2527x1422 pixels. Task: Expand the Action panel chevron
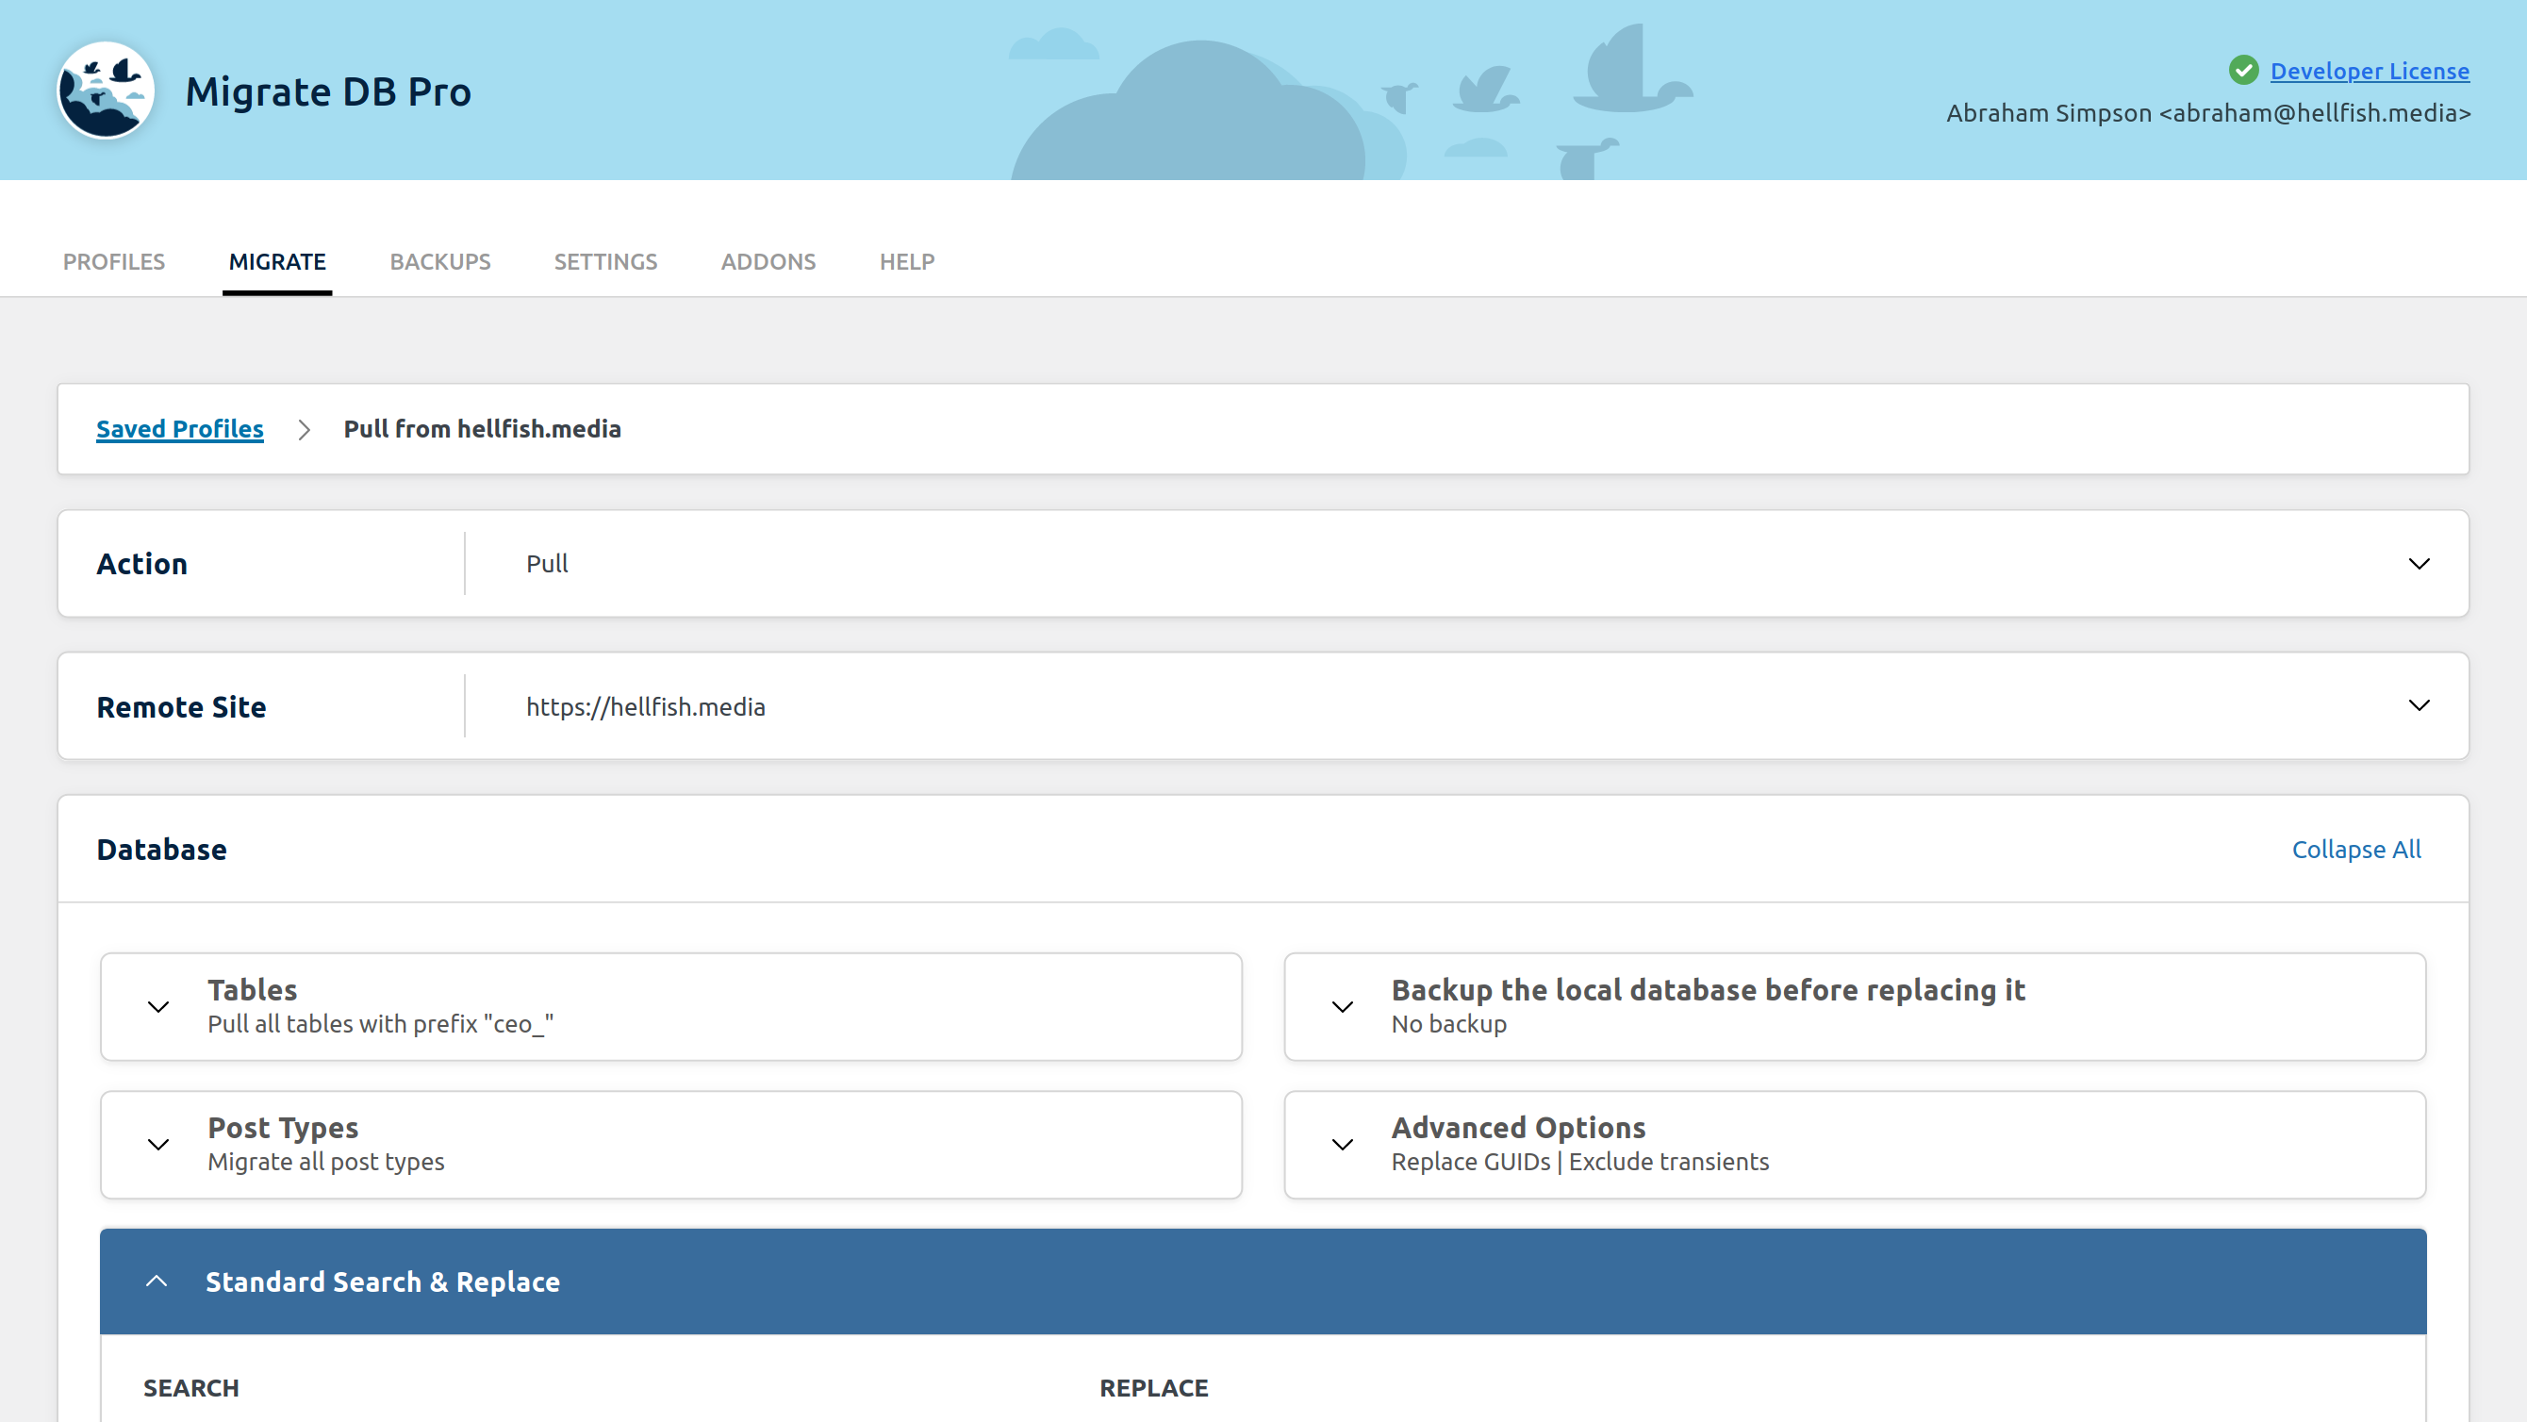coord(2419,563)
